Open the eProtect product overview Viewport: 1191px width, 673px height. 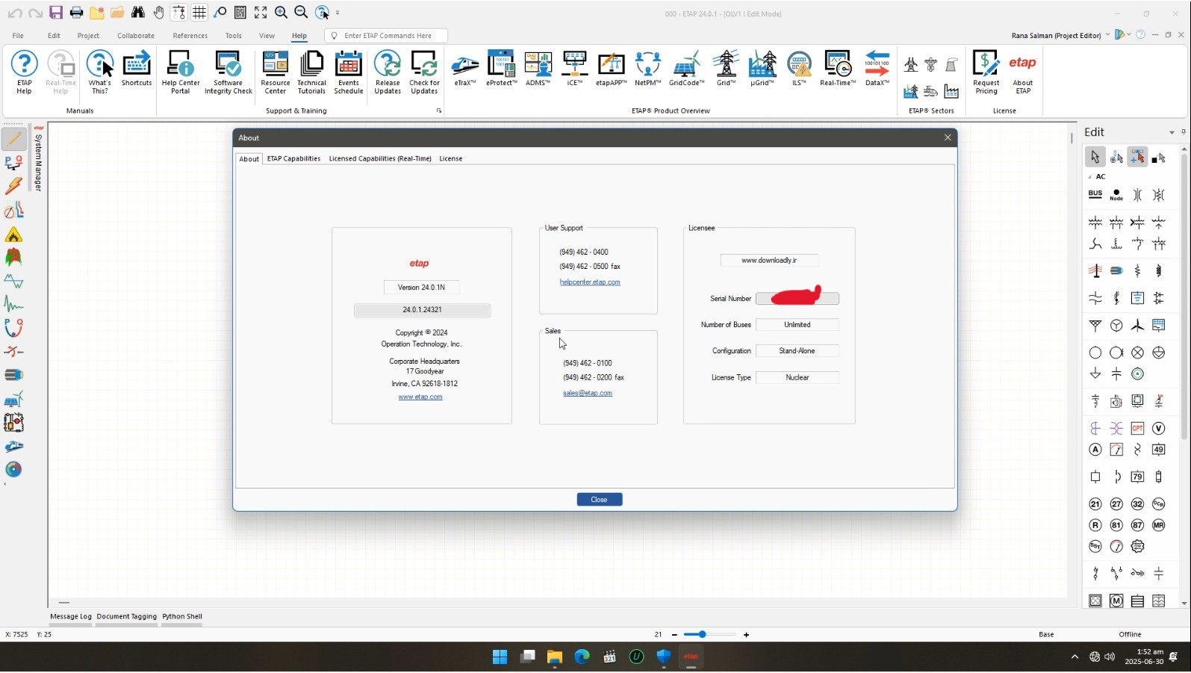coord(501,69)
